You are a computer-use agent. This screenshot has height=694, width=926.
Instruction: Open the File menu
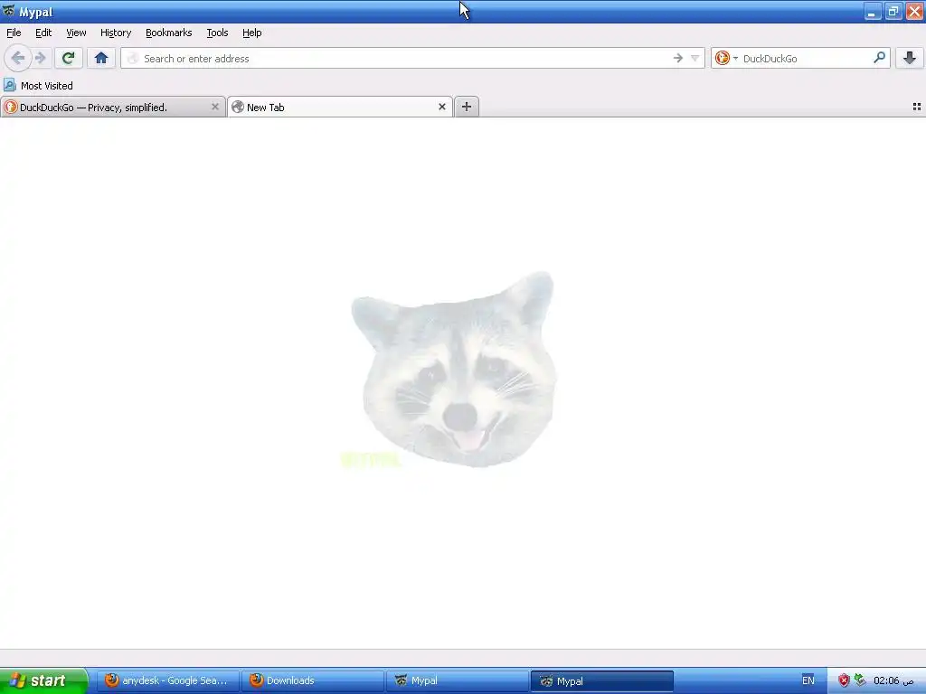[x=14, y=33]
